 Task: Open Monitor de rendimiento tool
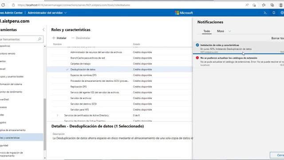coord(22,92)
